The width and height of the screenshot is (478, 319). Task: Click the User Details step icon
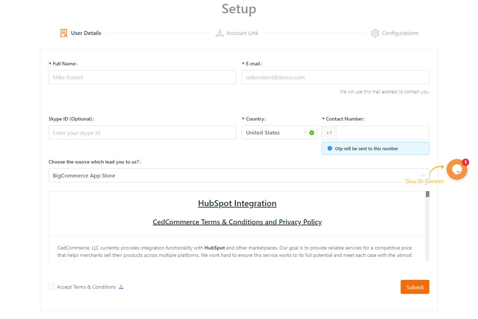pos(64,33)
